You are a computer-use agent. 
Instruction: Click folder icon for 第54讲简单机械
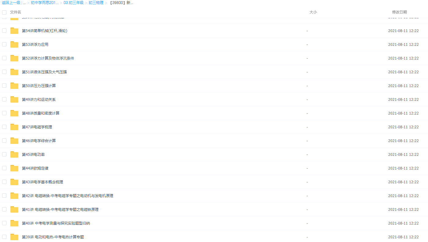[x=14, y=31]
